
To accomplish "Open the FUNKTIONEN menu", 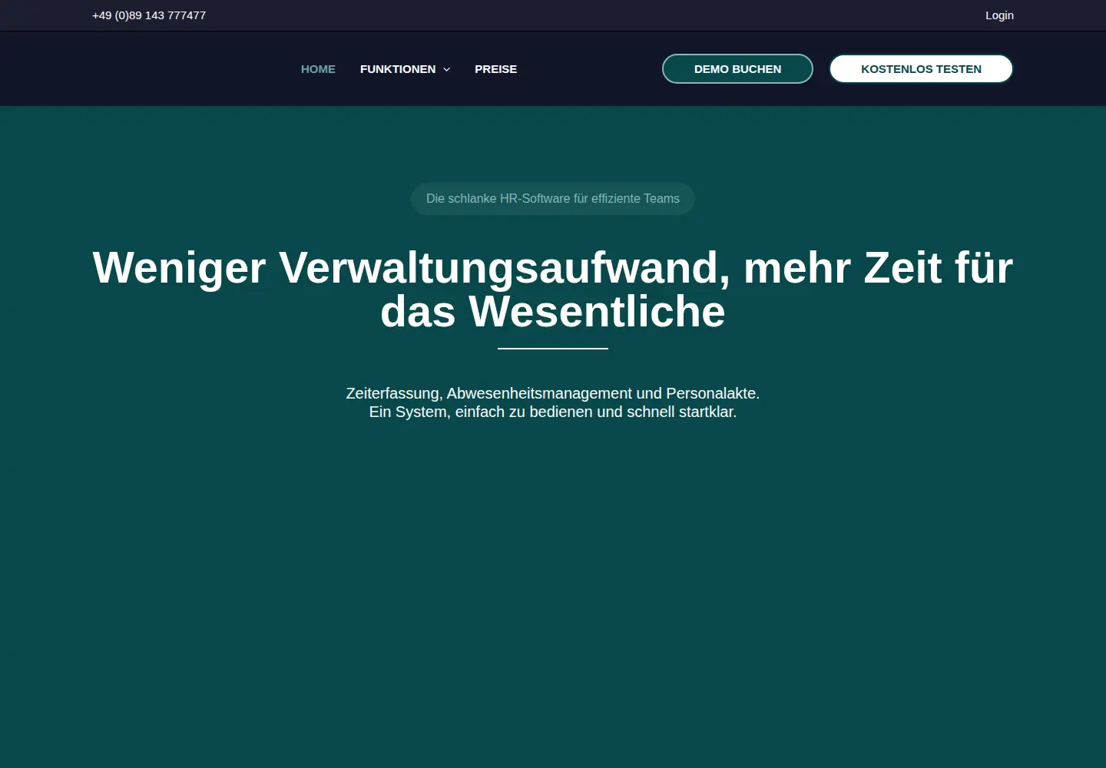I will pos(398,69).
